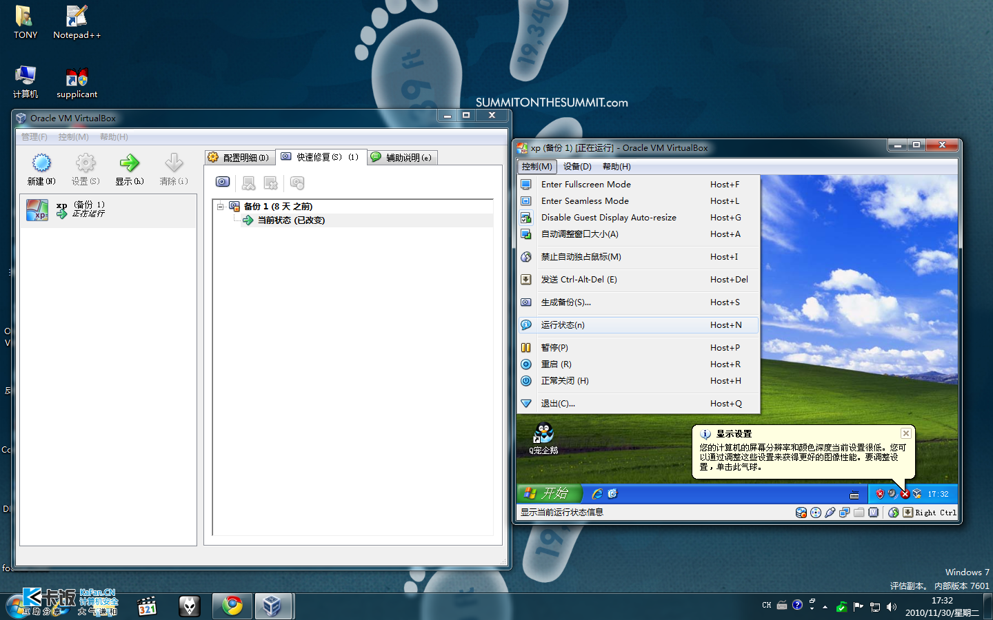The width and height of the screenshot is (993, 620).
Task: Open the TONY desktop folder
Action: (26, 23)
